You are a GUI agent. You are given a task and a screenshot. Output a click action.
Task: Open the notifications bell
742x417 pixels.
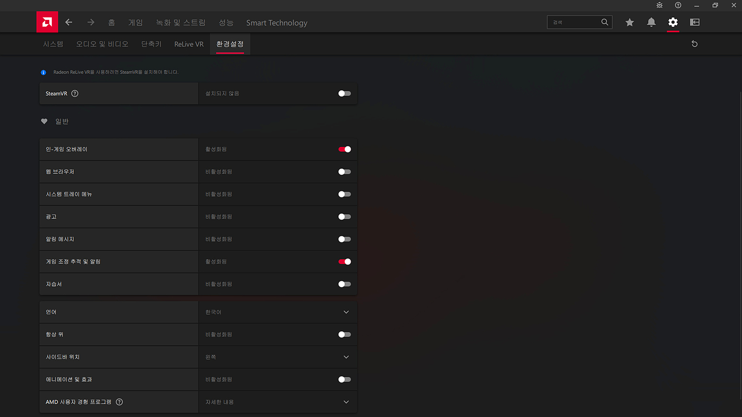pyautogui.click(x=651, y=22)
